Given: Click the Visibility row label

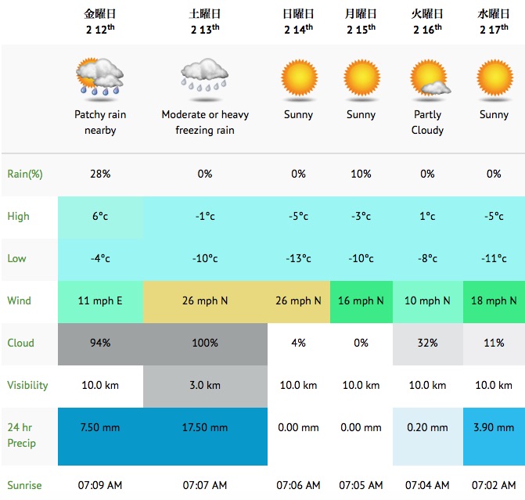Looking at the screenshot, I should [x=27, y=385].
